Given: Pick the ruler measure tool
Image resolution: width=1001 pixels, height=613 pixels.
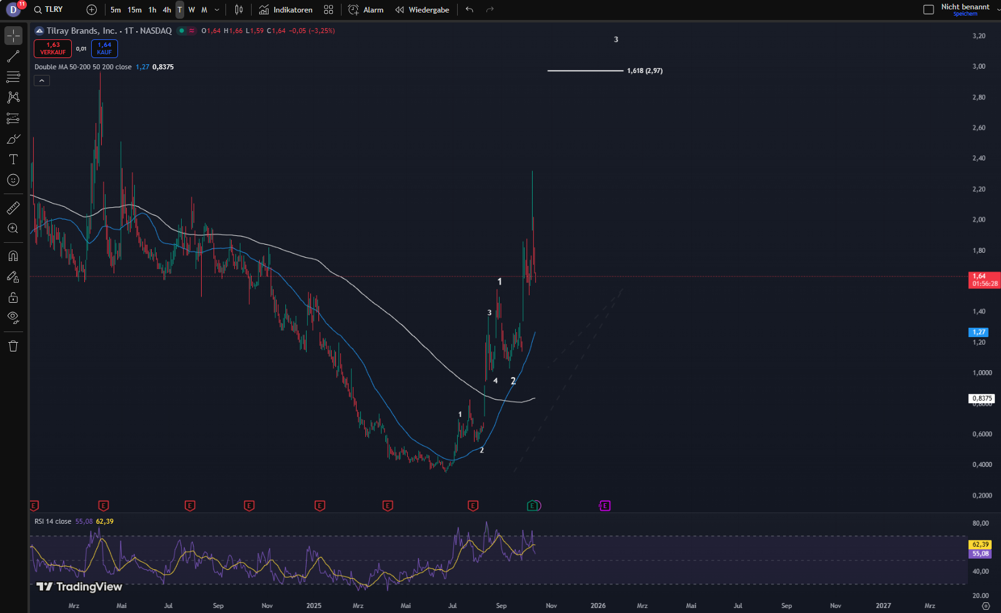Looking at the screenshot, I should [13, 208].
